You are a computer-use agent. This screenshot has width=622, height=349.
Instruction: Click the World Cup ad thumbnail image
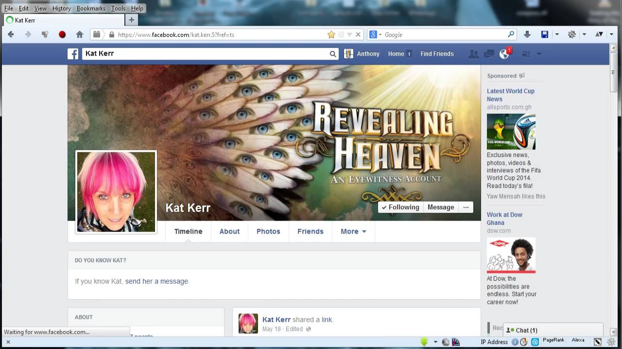pos(511,131)
